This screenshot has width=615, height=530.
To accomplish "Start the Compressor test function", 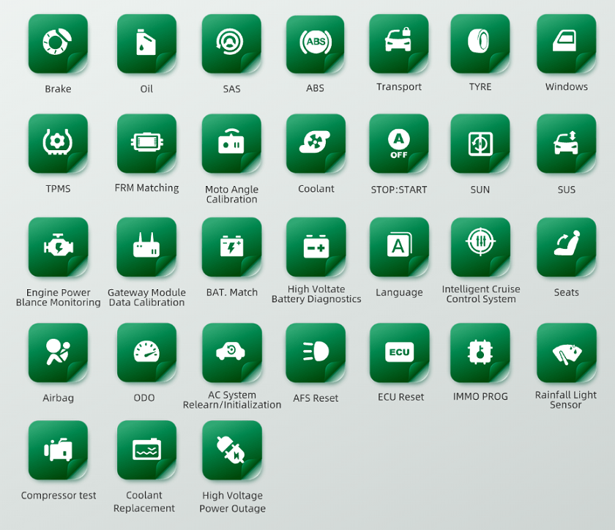I will 58,450.
